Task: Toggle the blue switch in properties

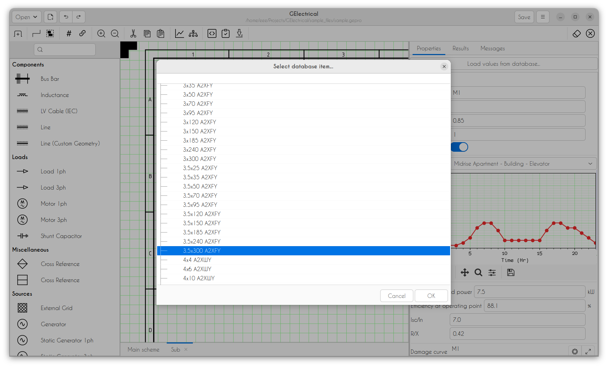Action: pos(460,147)
